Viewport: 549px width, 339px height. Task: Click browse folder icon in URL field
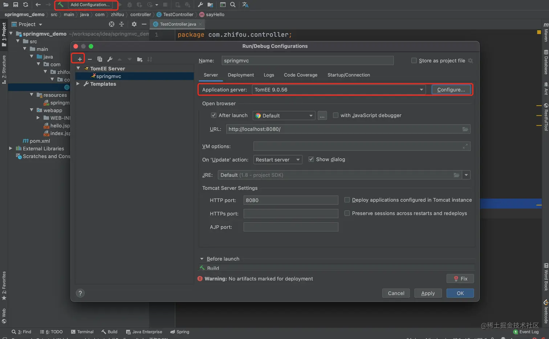click(465, 129)
